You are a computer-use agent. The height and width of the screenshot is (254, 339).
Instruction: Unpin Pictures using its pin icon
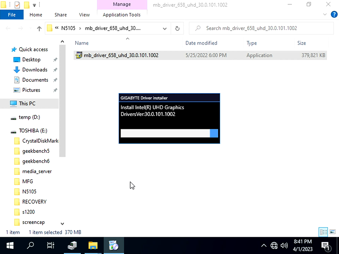click(x=55, y=90)
